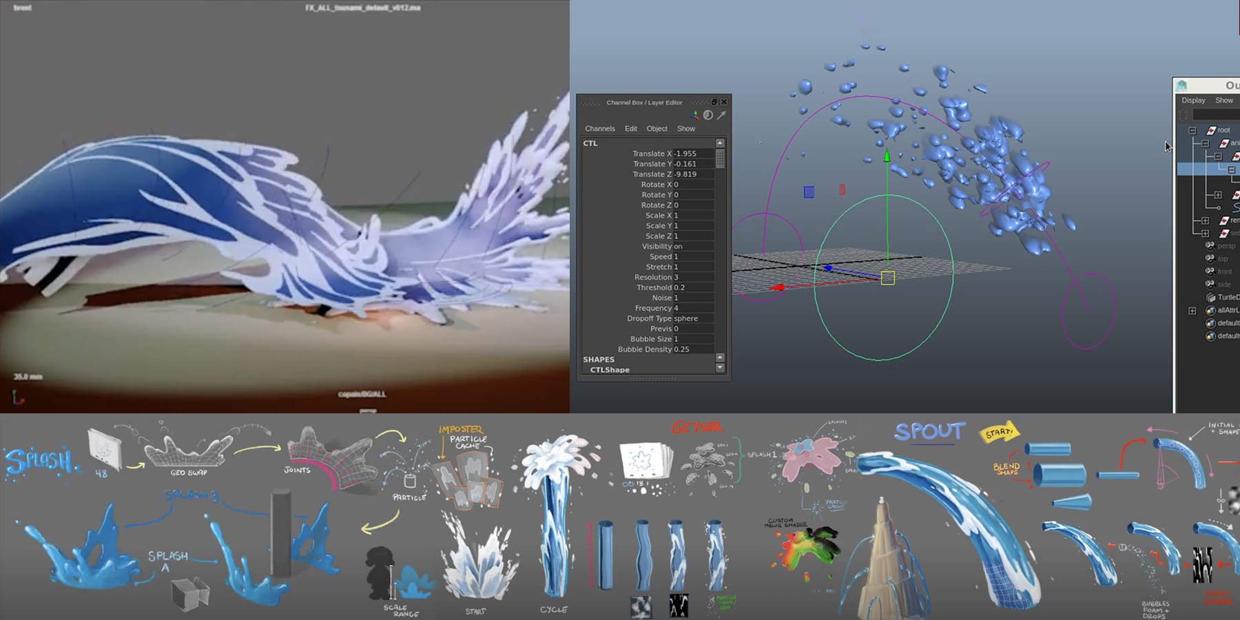Click the 'CTLShape' entry under SHAPES
1240x620 pixels.
click(610, 370)
